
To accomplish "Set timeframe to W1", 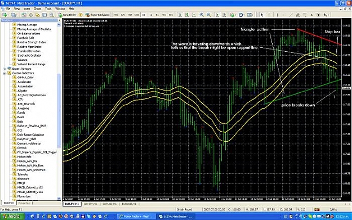I will click(164, 15).
